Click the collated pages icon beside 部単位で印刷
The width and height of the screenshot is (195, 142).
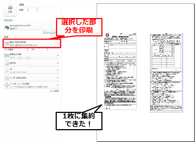coord(7,56)
